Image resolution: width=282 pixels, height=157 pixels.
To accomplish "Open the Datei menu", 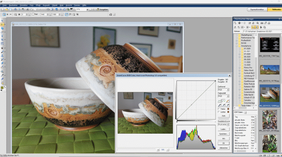I will (x=4, y=5).
